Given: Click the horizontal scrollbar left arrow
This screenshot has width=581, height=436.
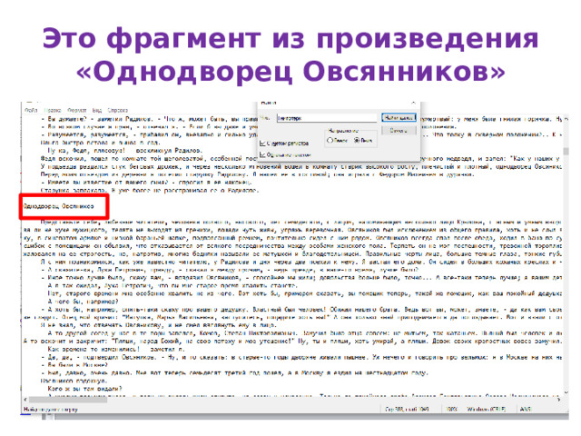Looking at the screenshot, I should (25, 400).
